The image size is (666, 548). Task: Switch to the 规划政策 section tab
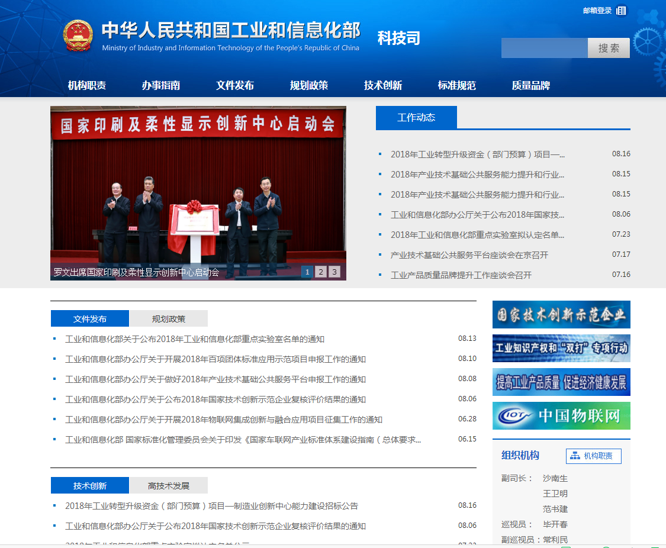pyautogui.click(x=169, y=318)
